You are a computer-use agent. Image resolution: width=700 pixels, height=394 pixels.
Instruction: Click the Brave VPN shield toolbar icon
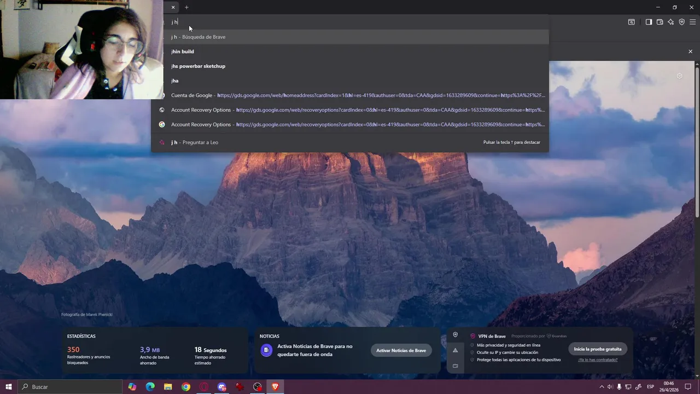point(681,22)
